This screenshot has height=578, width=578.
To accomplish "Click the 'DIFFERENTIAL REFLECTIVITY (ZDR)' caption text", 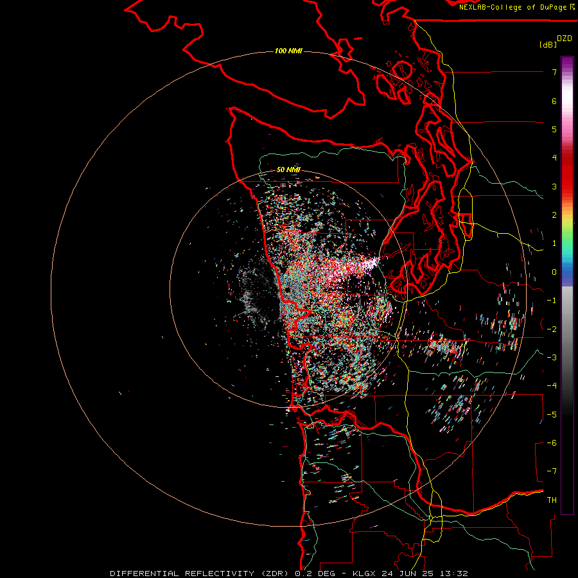I will (x=199, y=574).
